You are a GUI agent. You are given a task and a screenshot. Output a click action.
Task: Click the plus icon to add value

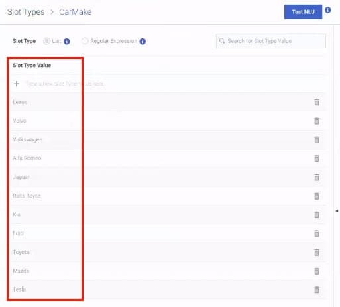point(17,84)
